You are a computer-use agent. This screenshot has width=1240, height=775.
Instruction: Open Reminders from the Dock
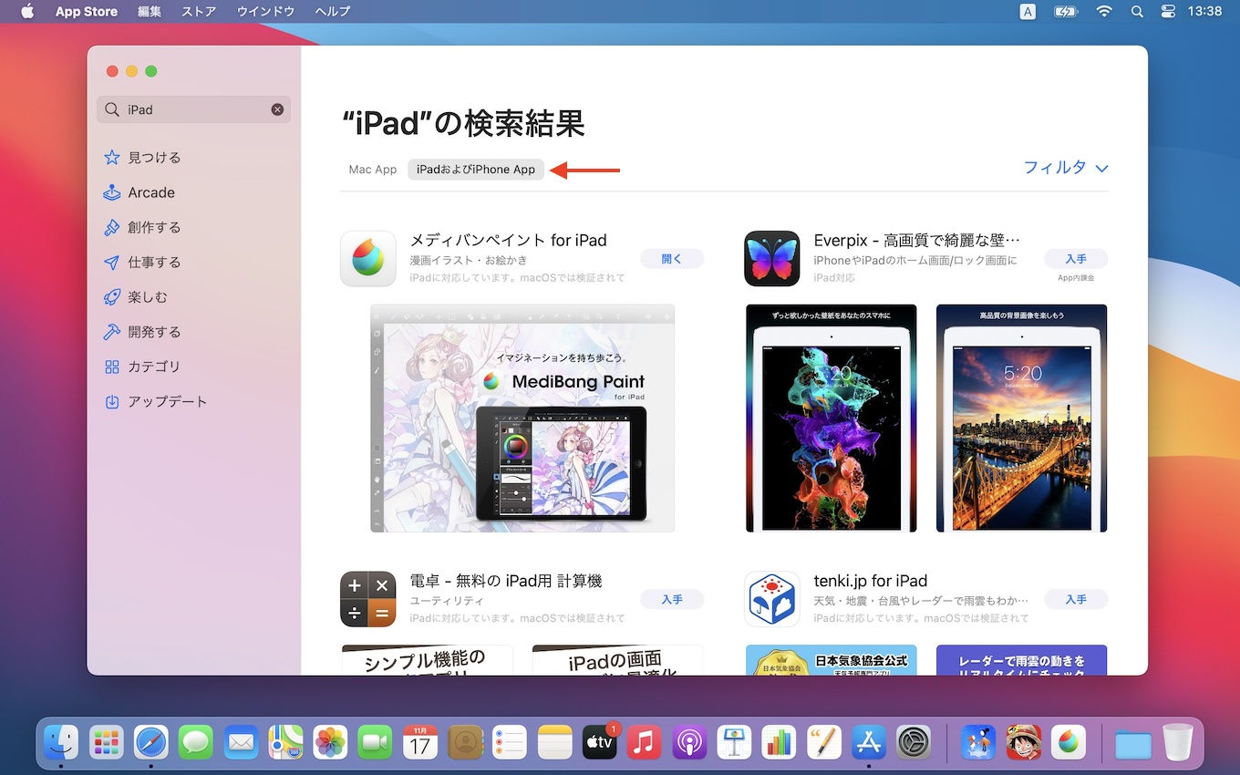pos(511,742)
